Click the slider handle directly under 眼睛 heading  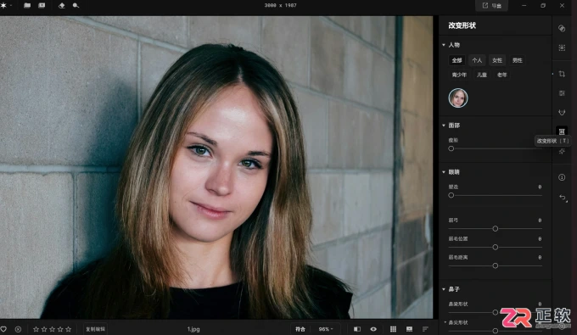click(x=451, y=195)
